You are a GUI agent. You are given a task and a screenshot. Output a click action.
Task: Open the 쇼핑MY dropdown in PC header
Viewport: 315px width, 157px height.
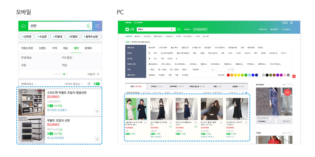[287, 30]
